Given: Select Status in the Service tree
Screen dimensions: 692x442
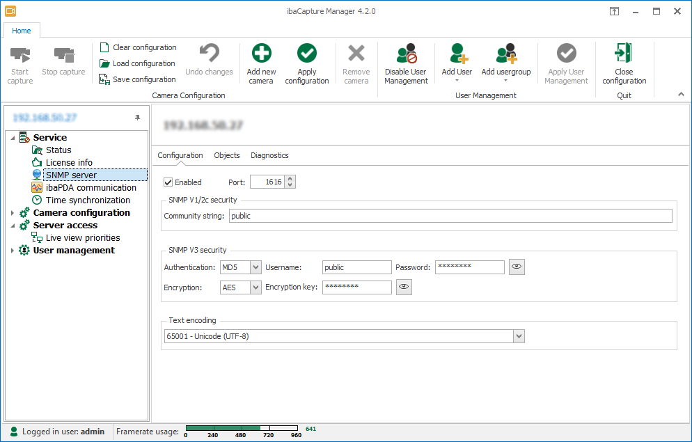Looking at the screenshot, I should (x=58, y=150).
